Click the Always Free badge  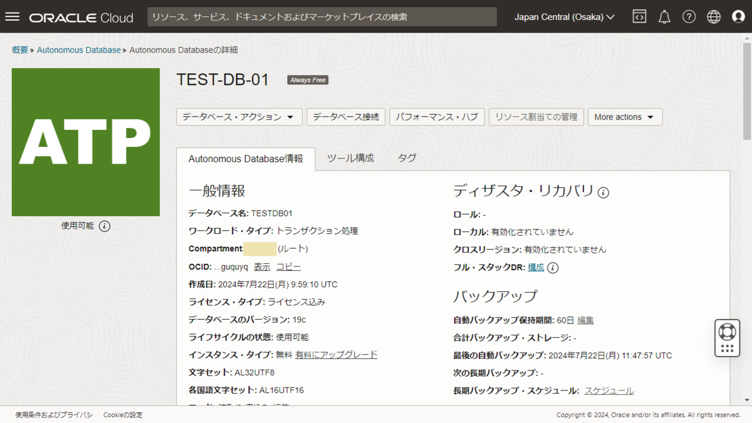point(308,80)
